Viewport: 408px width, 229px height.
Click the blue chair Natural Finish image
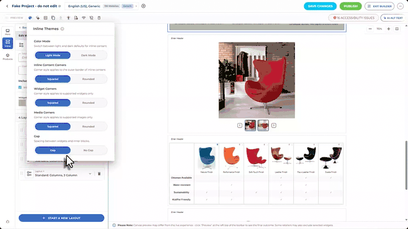tap(206, 158)
